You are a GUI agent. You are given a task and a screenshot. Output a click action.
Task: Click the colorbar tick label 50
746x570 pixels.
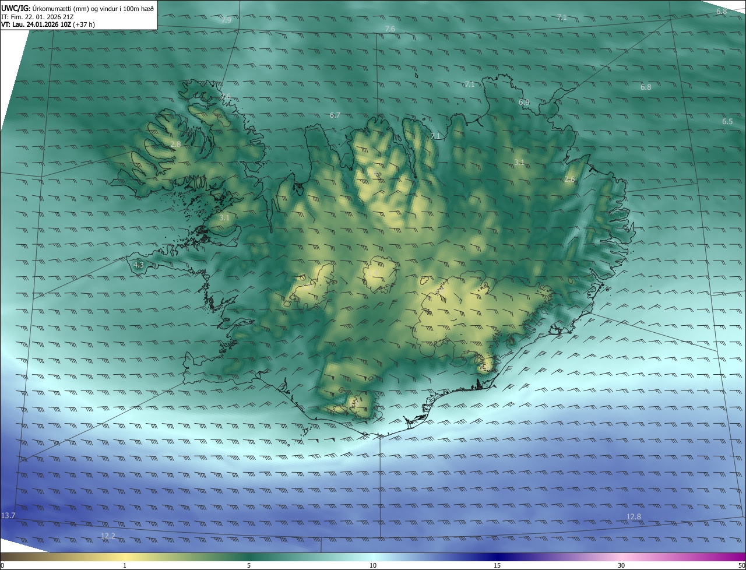coord(741,565)
